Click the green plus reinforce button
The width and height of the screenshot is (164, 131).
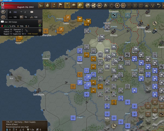point(40,26)
